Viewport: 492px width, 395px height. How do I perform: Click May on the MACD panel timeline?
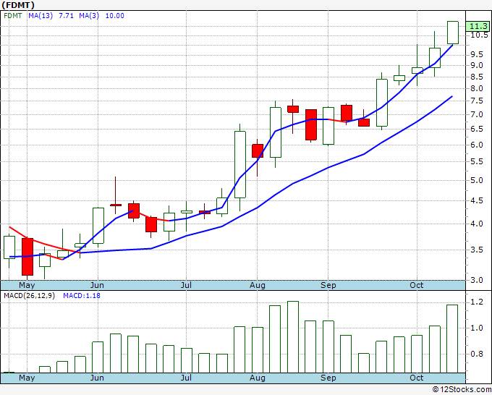pos(27,378)
